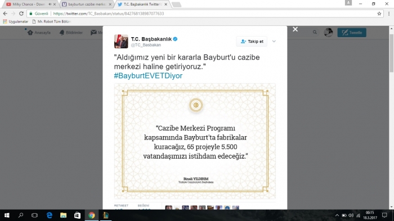Image resolution: width=394 pixels, height=221 pixels.
Task: Launch Microsoft Edge from taskbar
Action: pyautogui.click(x=50, y=215)
